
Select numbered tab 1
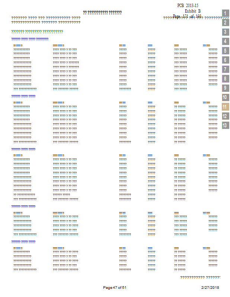226,13
